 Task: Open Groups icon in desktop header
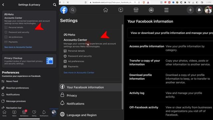(151, 10)
